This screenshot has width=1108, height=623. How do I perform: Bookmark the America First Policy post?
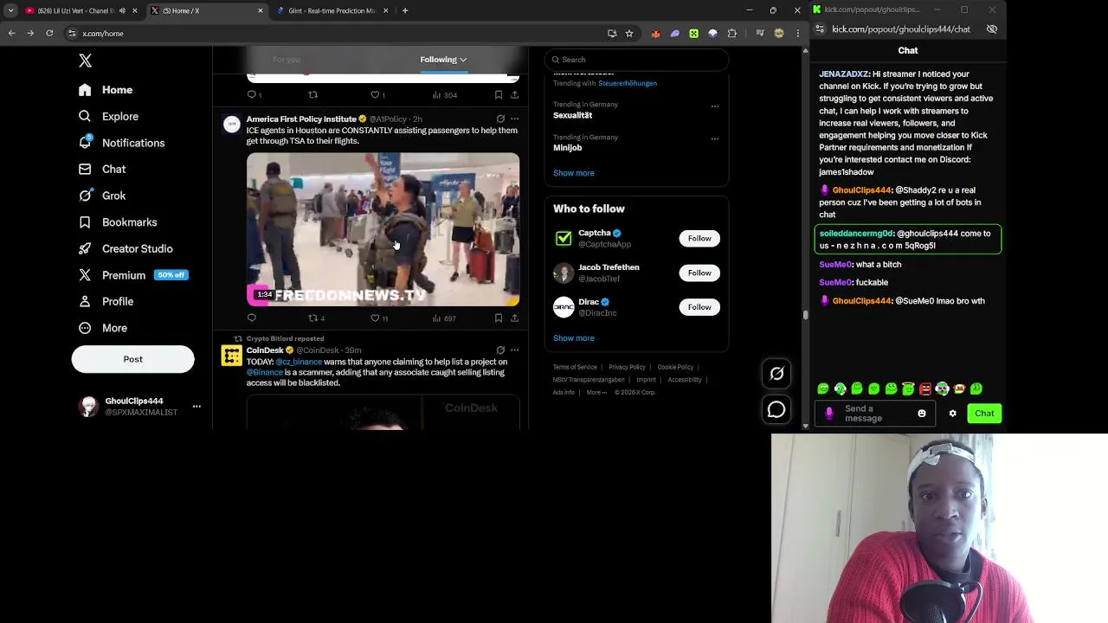tap(499, 318)
